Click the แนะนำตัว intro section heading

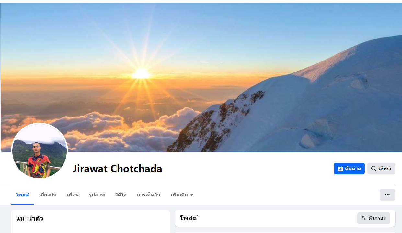(29, 218)
